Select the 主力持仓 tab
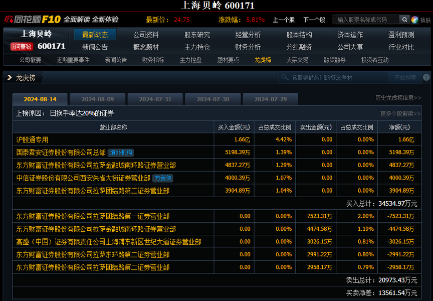Screen dimensions: 433x301 (x=197, y=47)
